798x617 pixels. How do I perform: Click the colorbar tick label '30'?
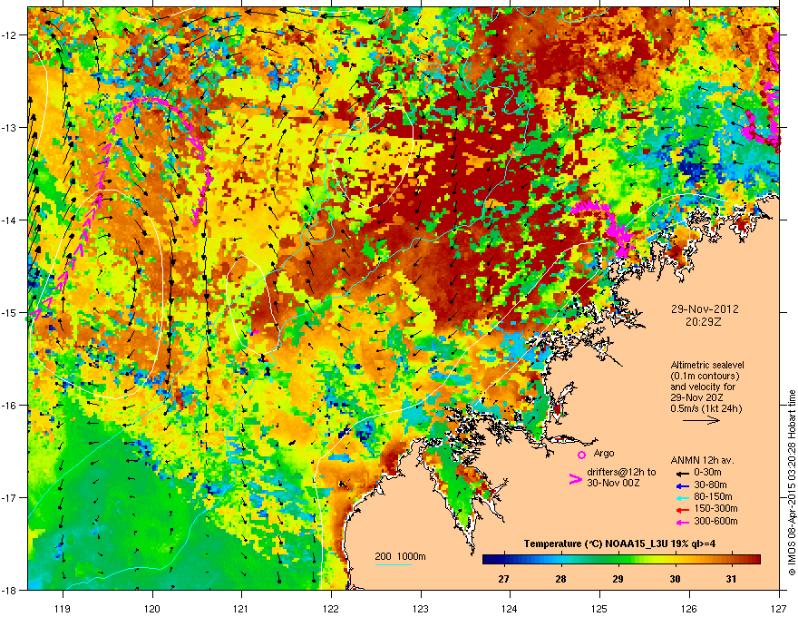(675, 579)
